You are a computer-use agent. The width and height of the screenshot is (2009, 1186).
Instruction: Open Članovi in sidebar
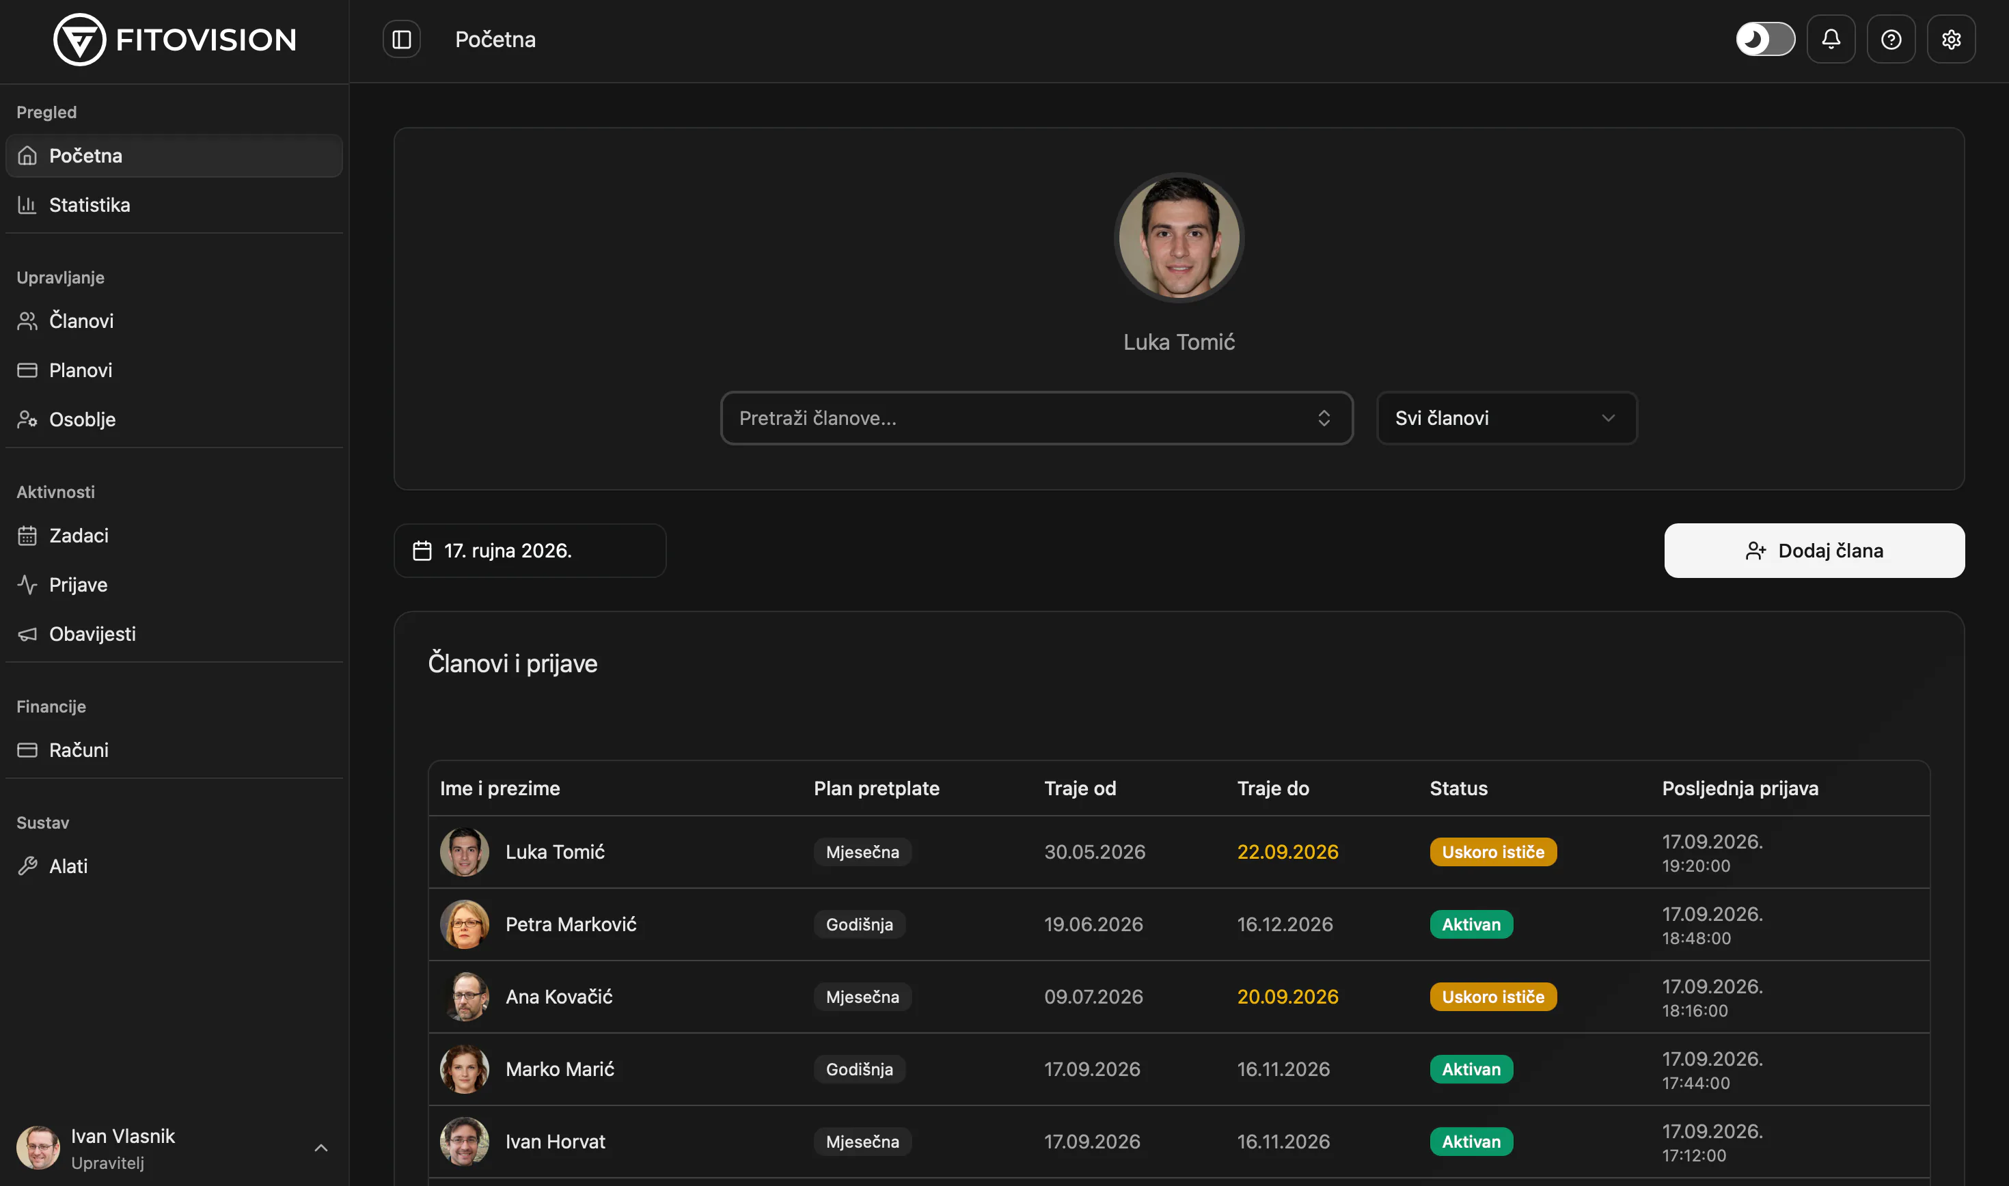174,321
